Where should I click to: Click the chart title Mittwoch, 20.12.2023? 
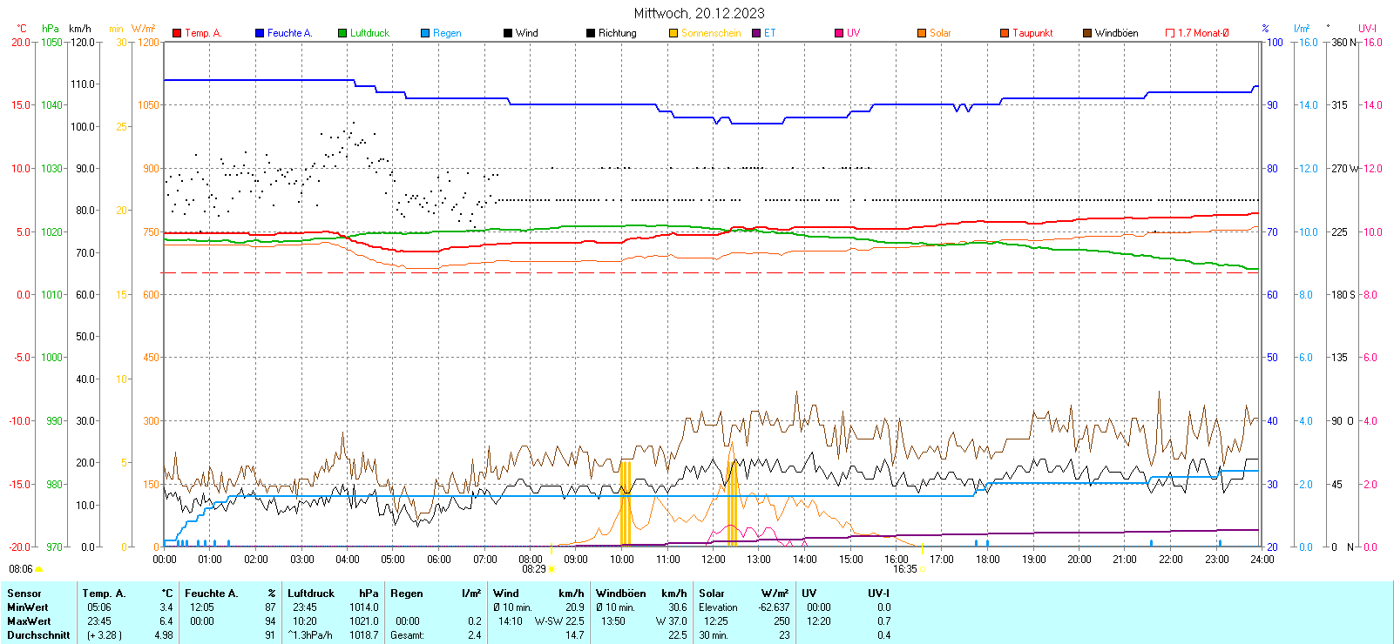(x=699, y=13)
